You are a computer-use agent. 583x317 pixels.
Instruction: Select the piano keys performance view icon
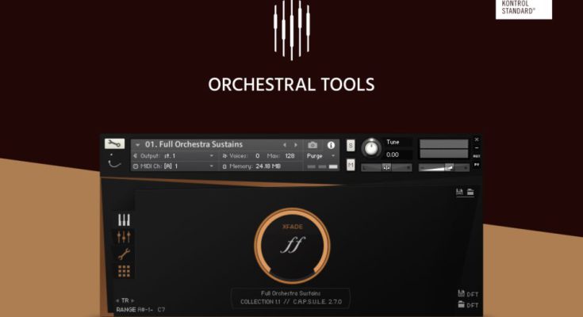(x=124, y=220)
